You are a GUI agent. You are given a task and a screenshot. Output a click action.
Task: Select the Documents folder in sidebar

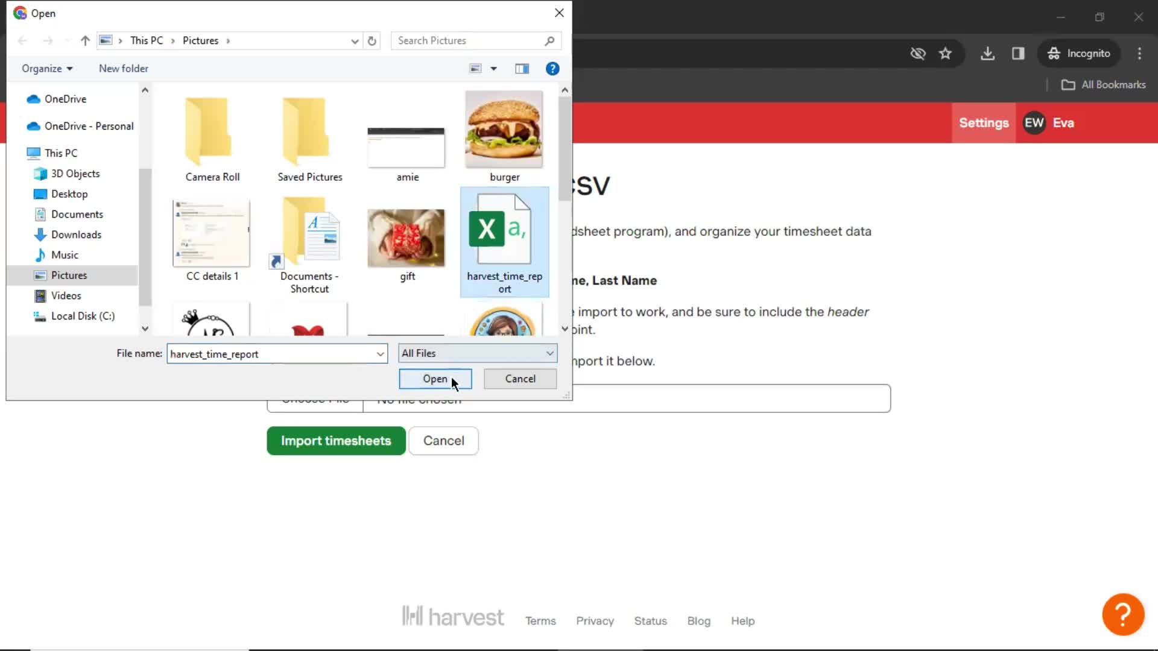[x=77, y=214]
